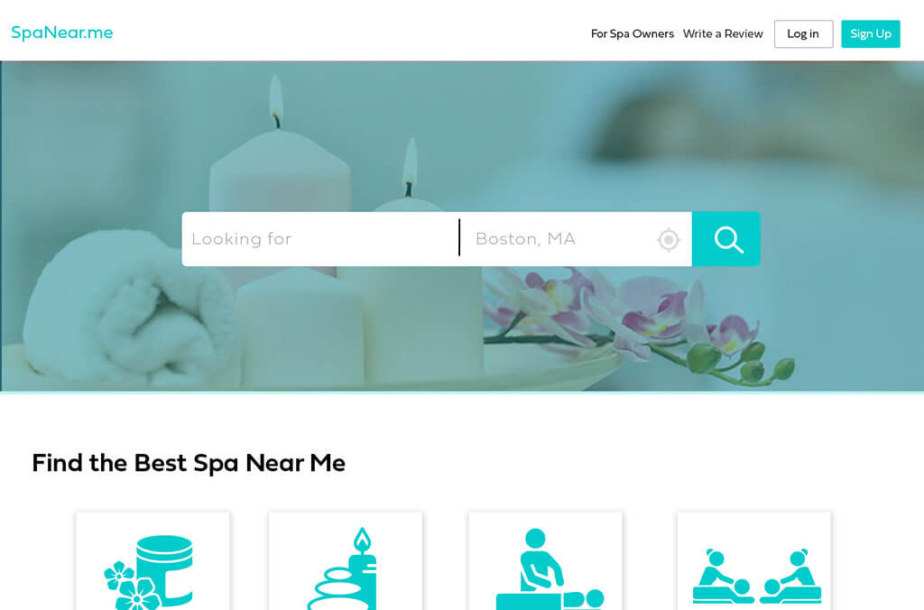Focus the Looking for search field
The height and width of the screenshot is (610, 924).
(x=320, y=239)
